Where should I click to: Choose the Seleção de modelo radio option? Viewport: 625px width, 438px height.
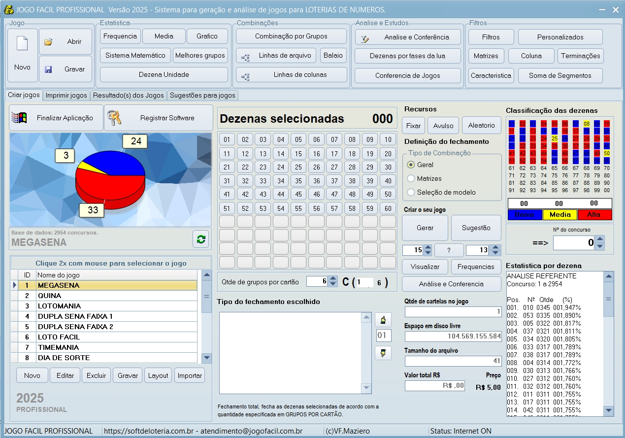pyautogui.click(x=411, y=192)
